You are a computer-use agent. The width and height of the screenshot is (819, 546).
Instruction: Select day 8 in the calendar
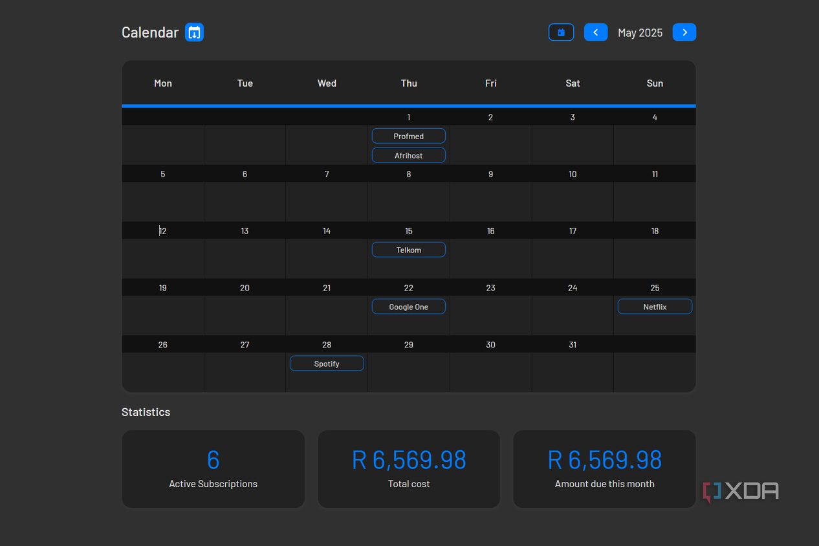click(409, 174)
